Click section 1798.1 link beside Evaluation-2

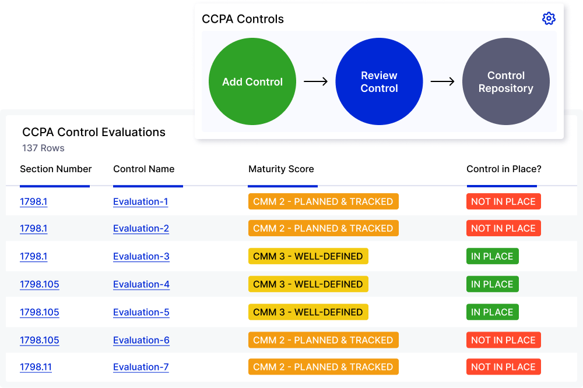34,229
